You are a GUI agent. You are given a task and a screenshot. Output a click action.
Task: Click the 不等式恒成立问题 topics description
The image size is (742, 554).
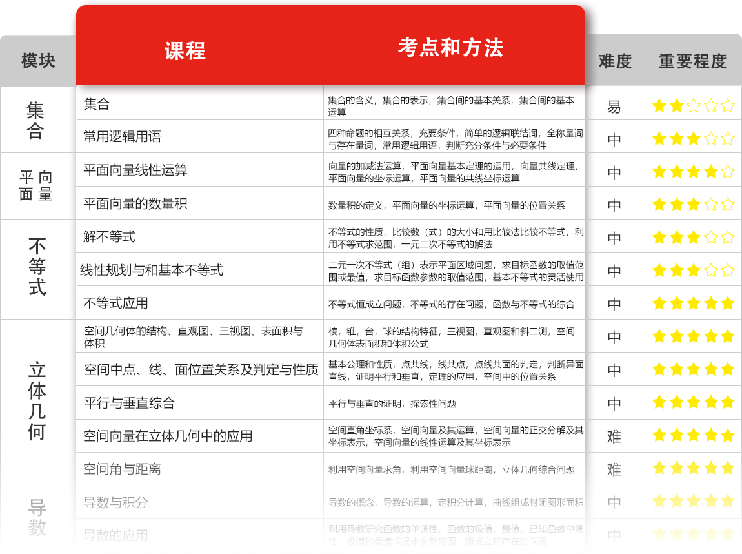(452, 304)
